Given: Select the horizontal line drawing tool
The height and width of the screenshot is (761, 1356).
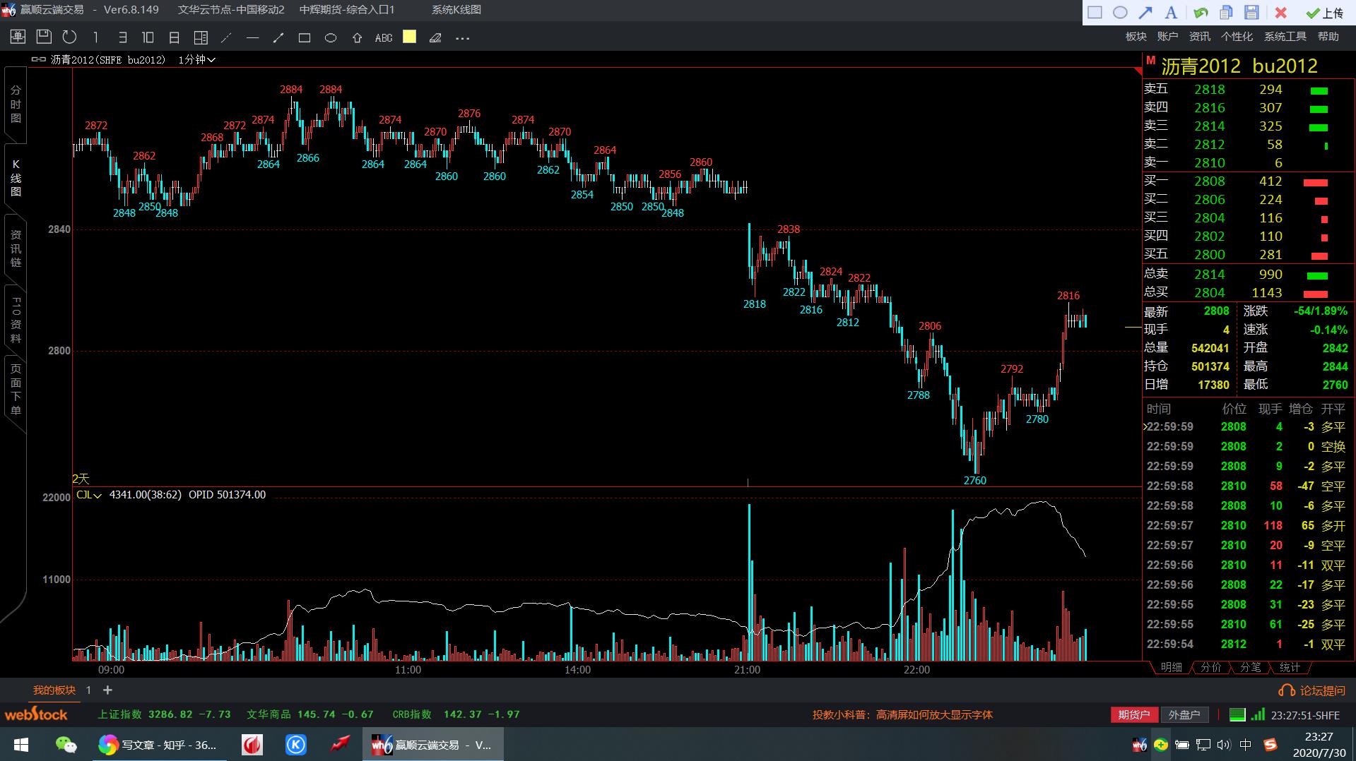Looking at the screenshot, I should (x=252, y=37).
